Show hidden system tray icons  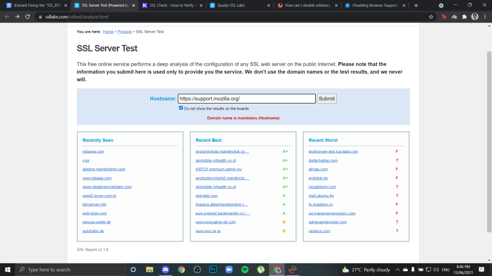pyautogui.click(x=397, y=269)
